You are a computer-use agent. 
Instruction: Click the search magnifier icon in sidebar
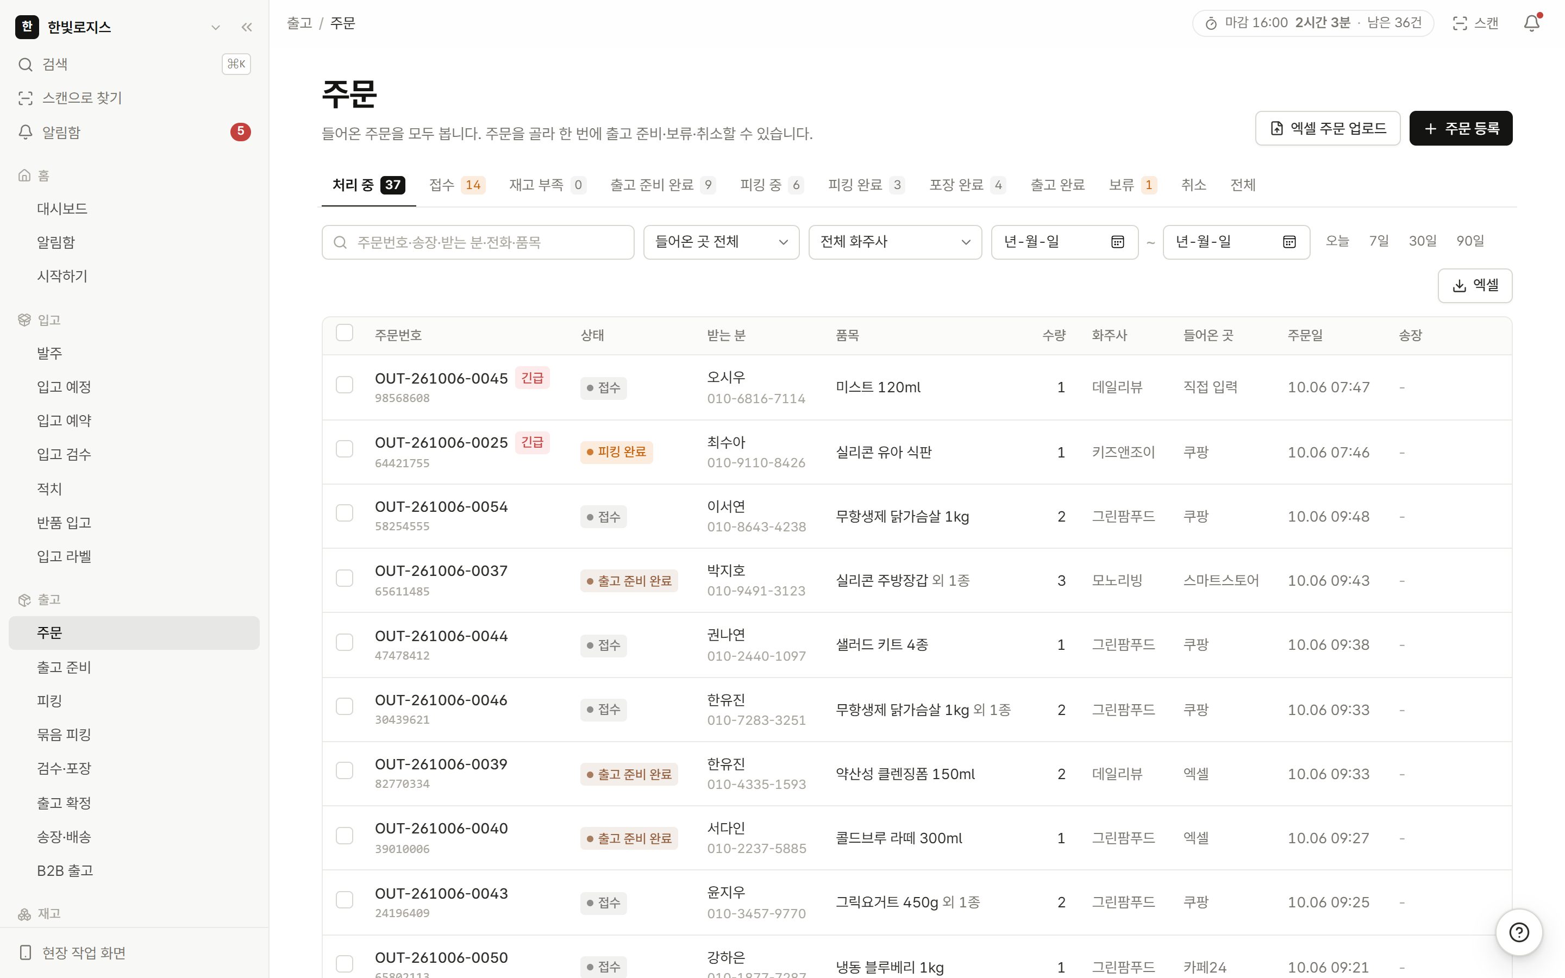click(25, 64)
